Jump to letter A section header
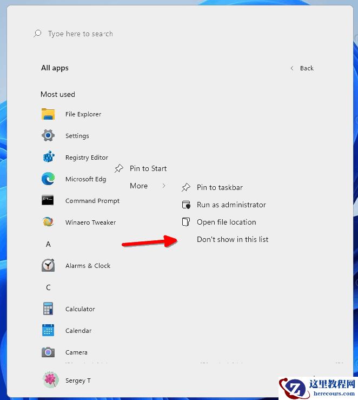This screenshot has width=358, height=400. coord(48,244)
